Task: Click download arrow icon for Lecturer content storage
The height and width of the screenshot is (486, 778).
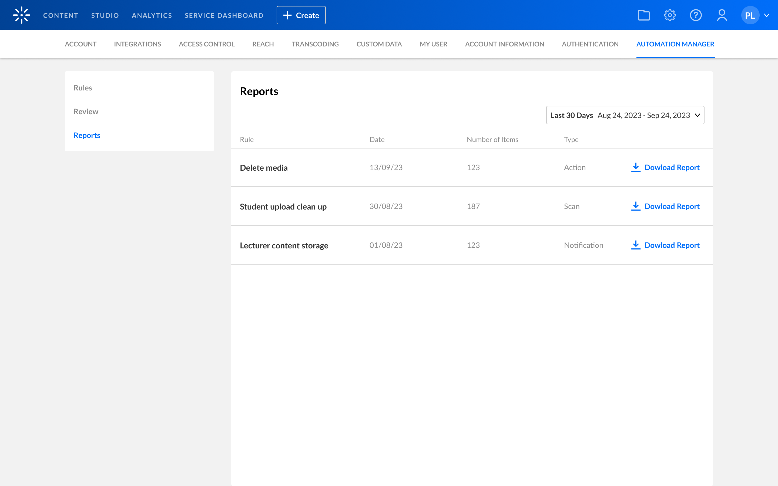Action: (x=636, y=245)
